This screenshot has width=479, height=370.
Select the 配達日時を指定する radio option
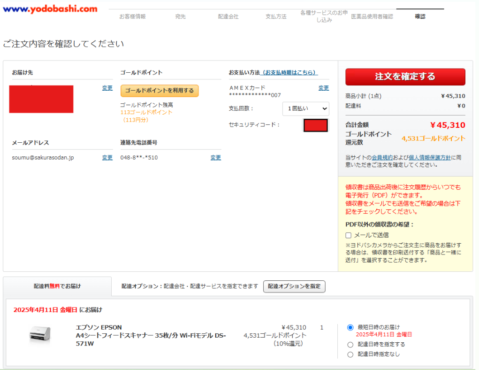(350, 345)
